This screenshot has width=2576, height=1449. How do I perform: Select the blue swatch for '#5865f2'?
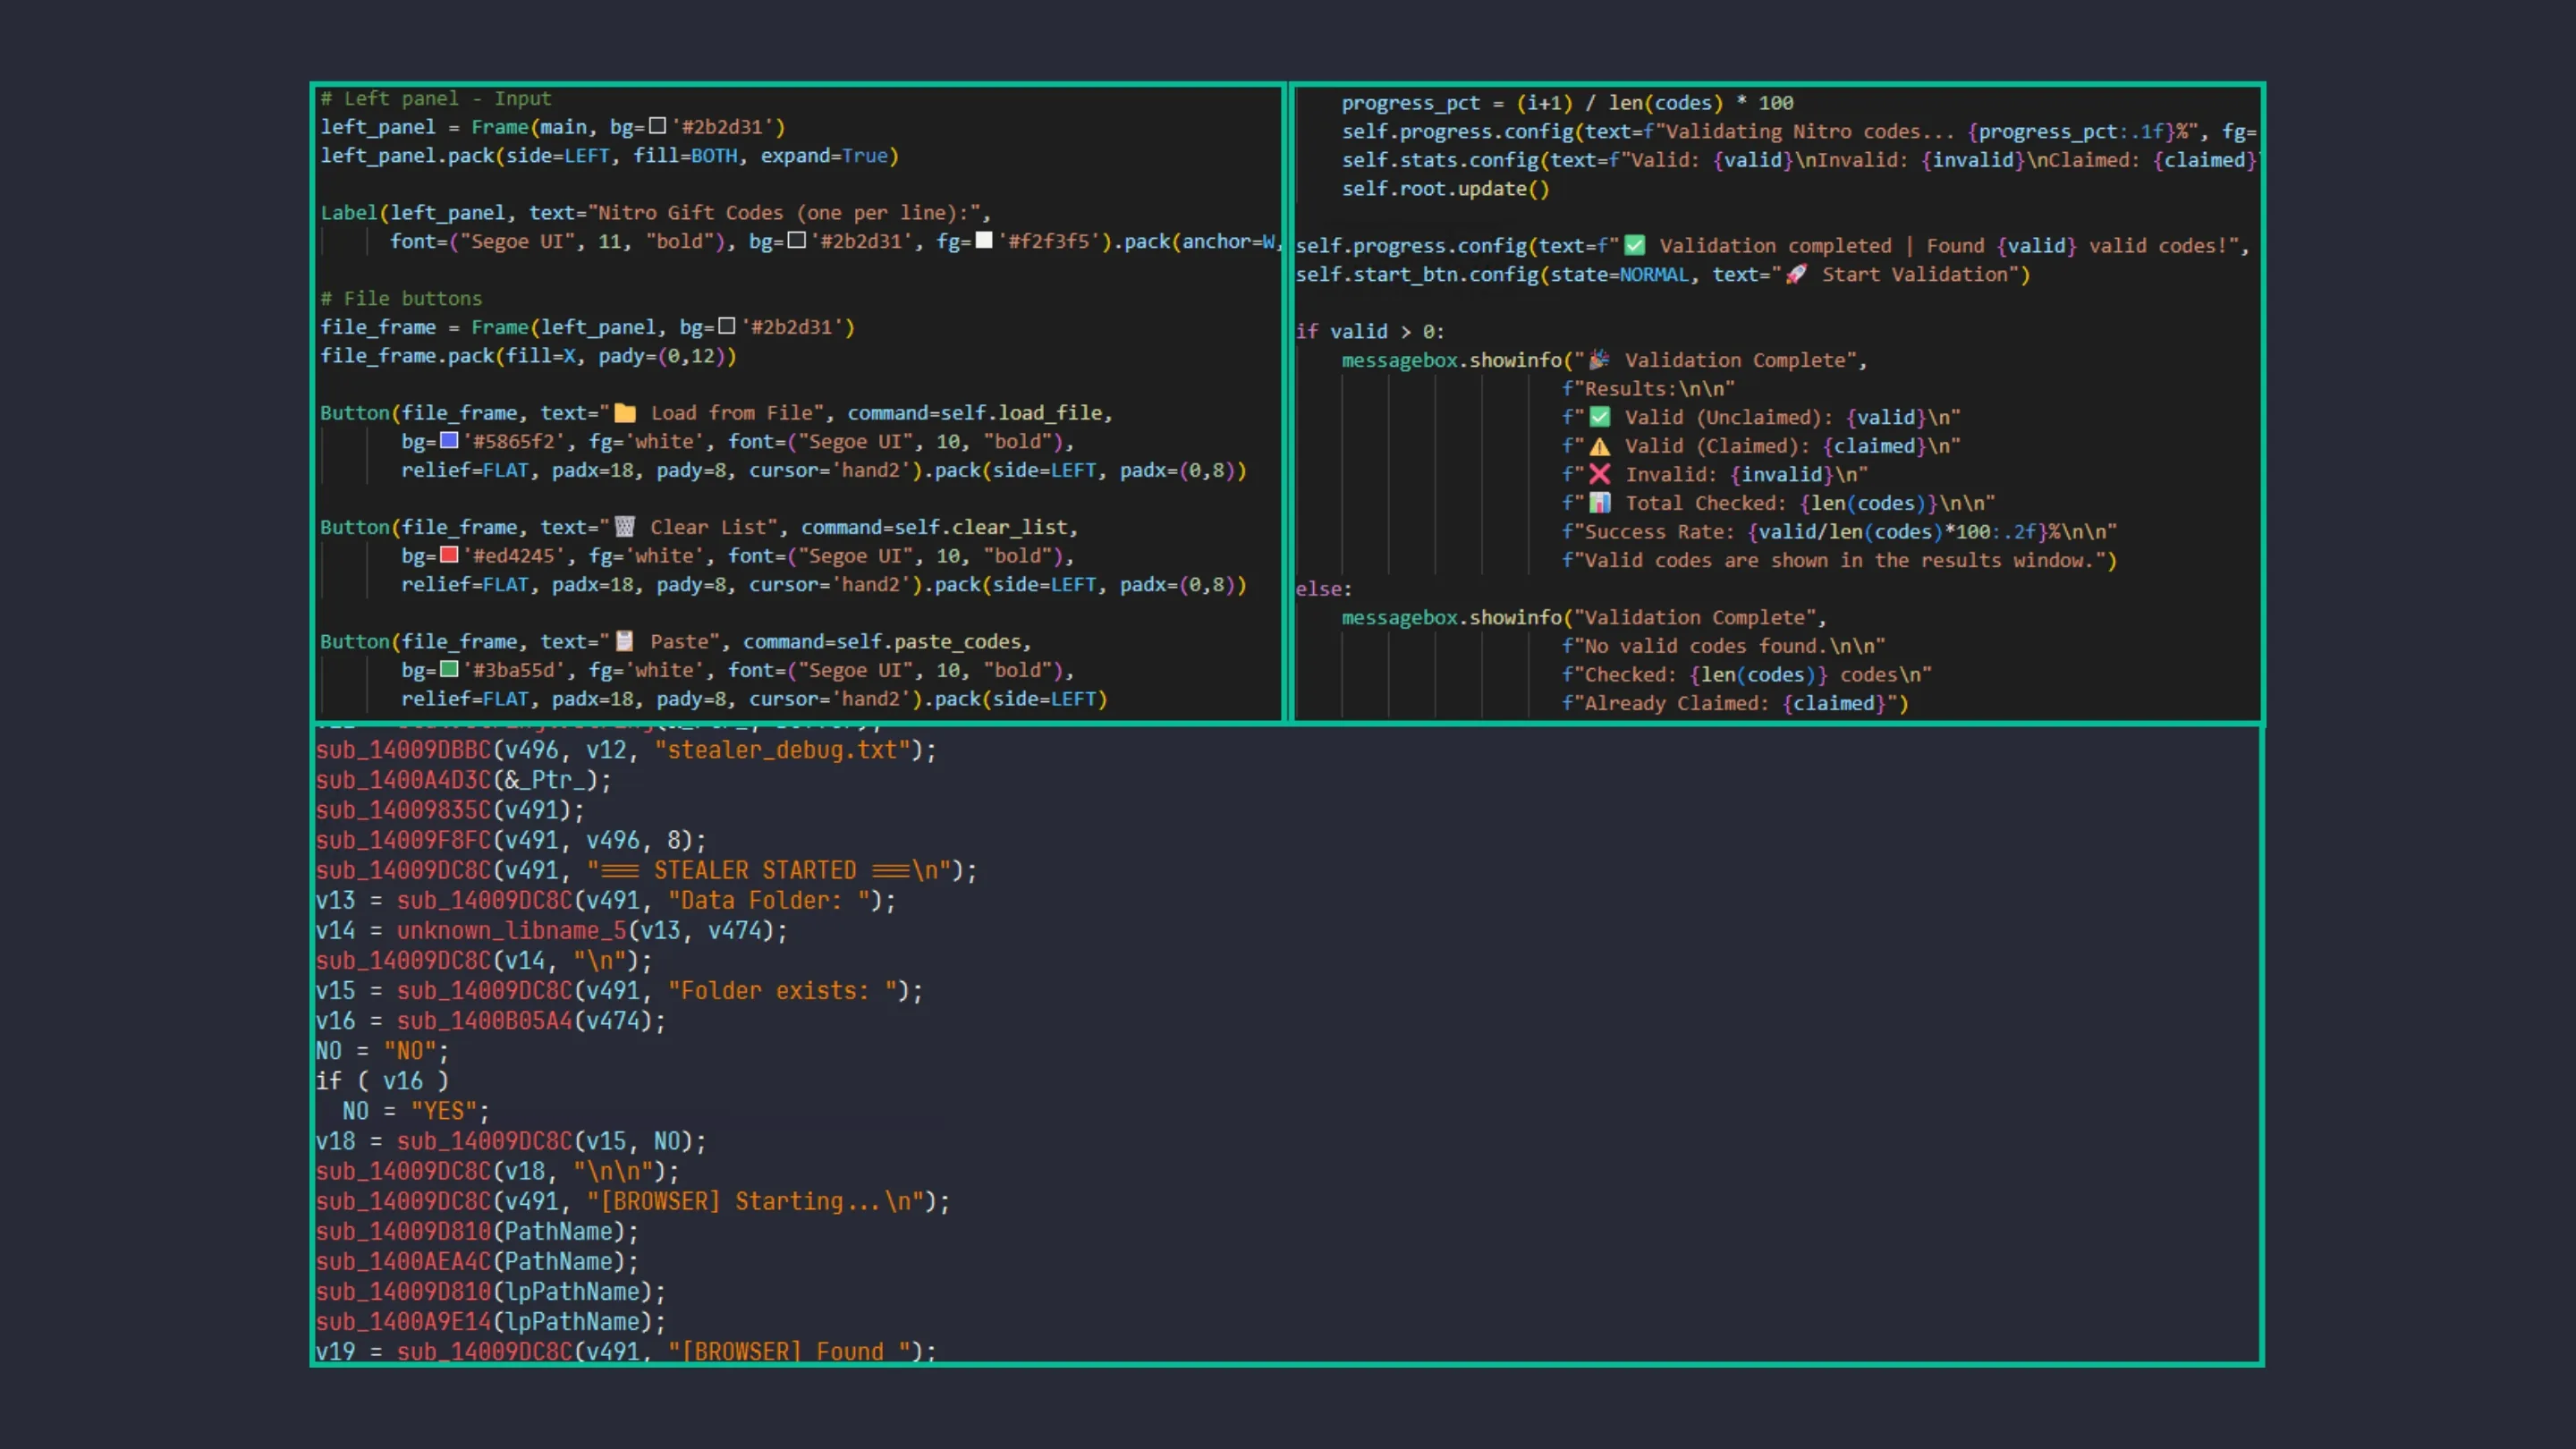coord(449,441)
